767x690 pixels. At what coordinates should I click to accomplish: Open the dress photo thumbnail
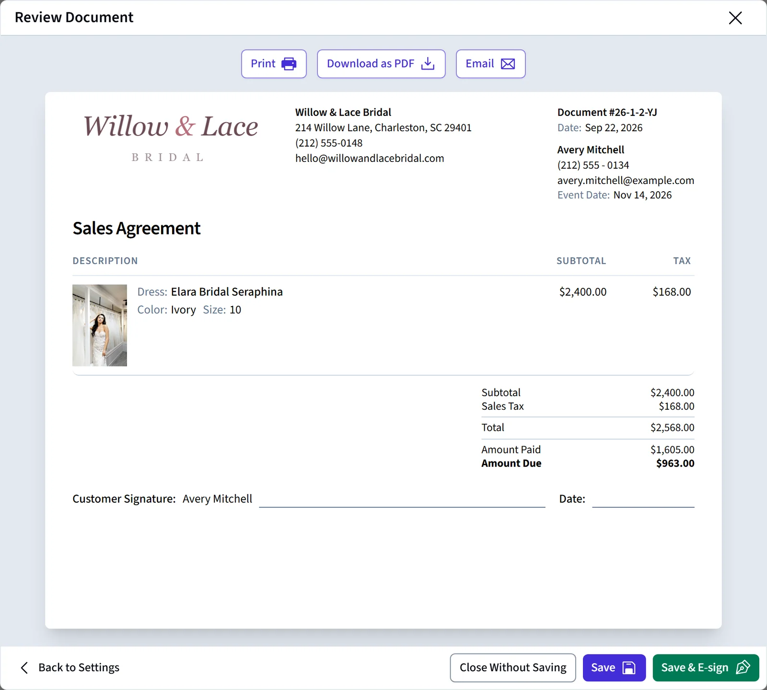100,325
